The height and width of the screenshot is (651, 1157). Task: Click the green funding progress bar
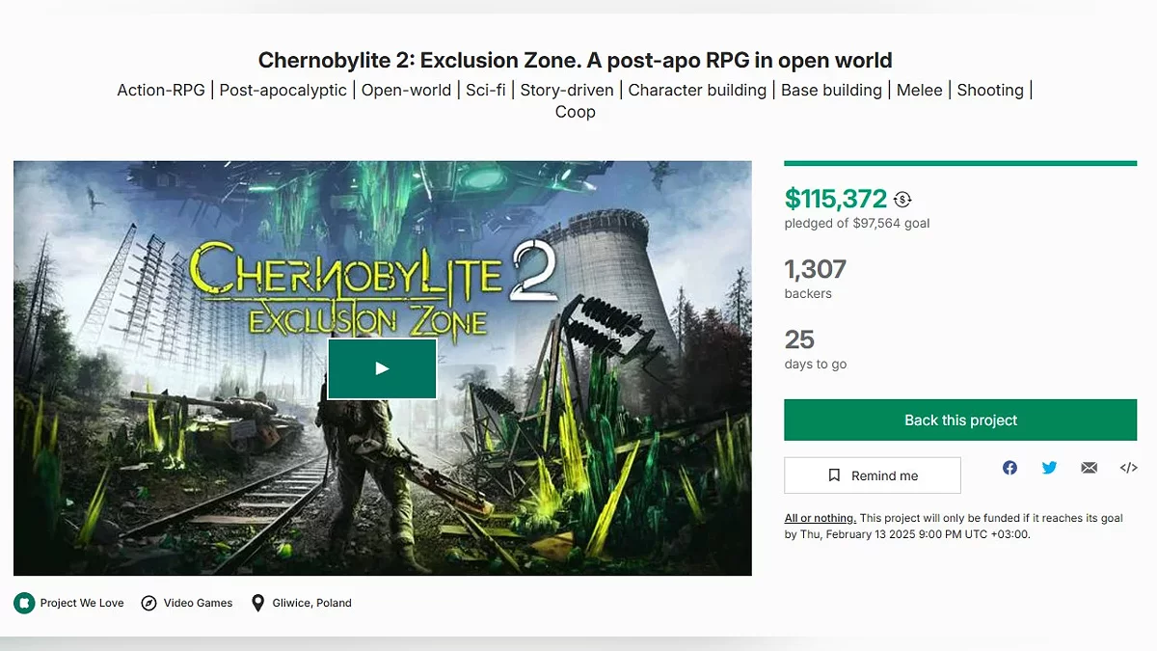960,163
